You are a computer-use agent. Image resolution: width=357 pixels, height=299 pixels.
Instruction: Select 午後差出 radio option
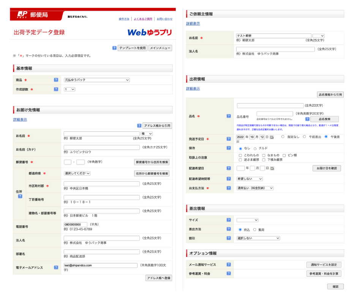click(x=326, y=137)
